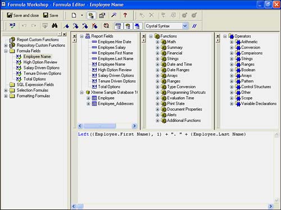
Task: Select the Employee_Addresses table
Action: [x=116, y=103]
